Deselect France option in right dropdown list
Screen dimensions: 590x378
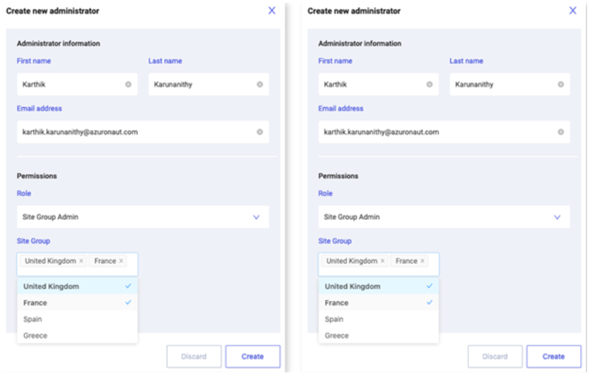point(379,303)
